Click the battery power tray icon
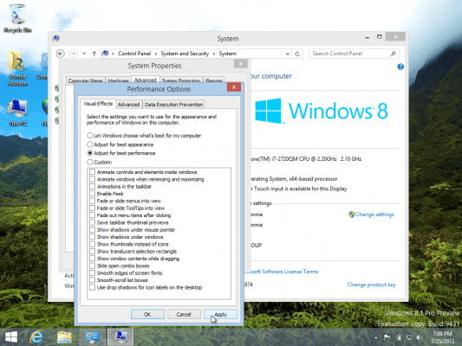The image size is (462, 346). [x=399, y=337]
